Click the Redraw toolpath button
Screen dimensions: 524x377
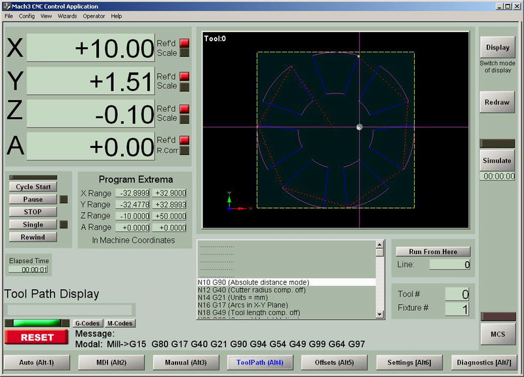point(497,102)
